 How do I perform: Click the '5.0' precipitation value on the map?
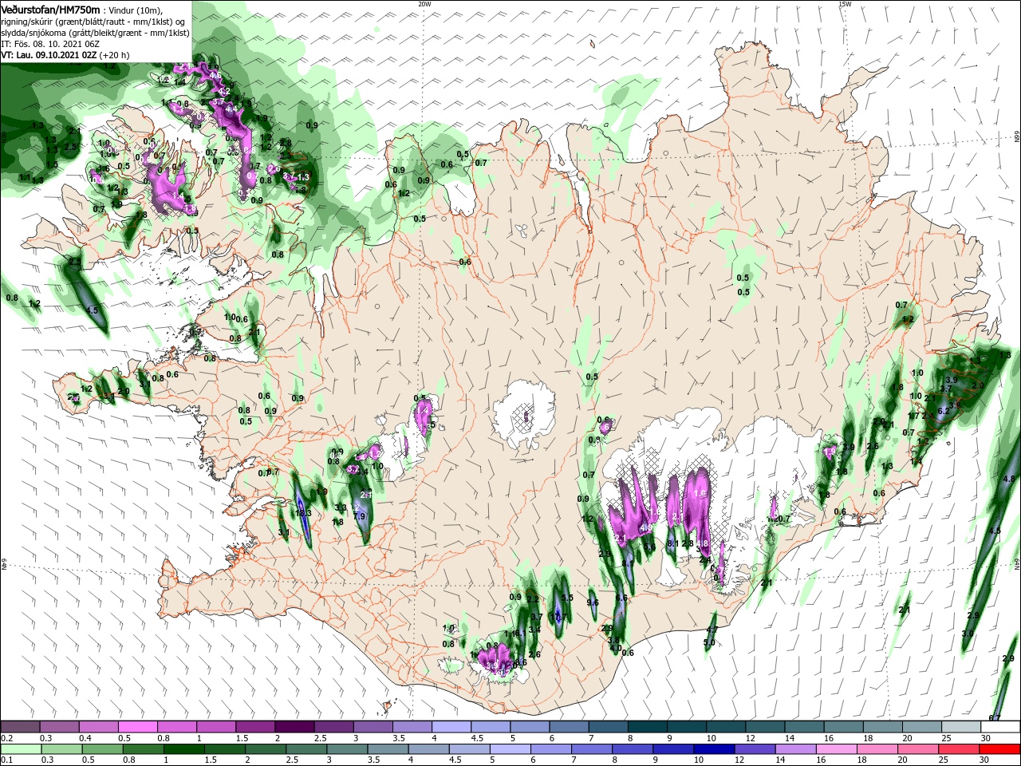(708, 642)
